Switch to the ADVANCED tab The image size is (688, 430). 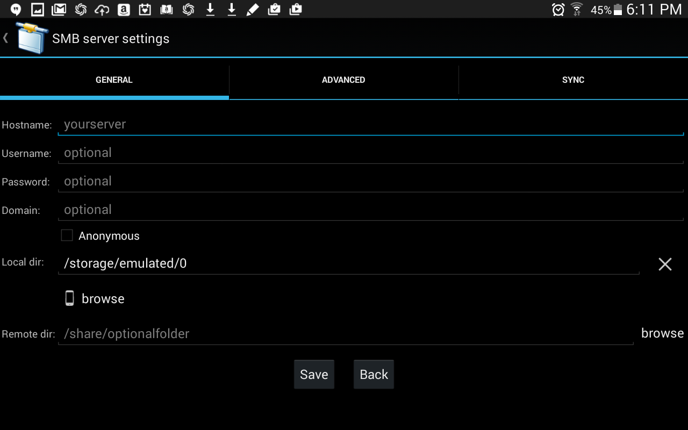coord(343,80)
